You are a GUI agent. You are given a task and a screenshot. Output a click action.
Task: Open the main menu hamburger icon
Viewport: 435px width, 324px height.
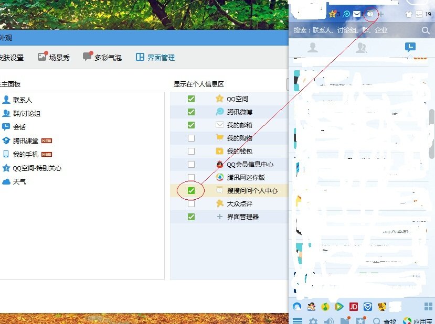pos(298,320)
